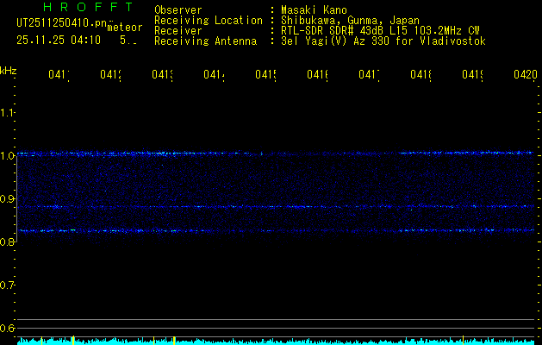Click Shibukawa, Gunma, Japan text
Viewport: 542px width, 345px height.
coord(350,21)
